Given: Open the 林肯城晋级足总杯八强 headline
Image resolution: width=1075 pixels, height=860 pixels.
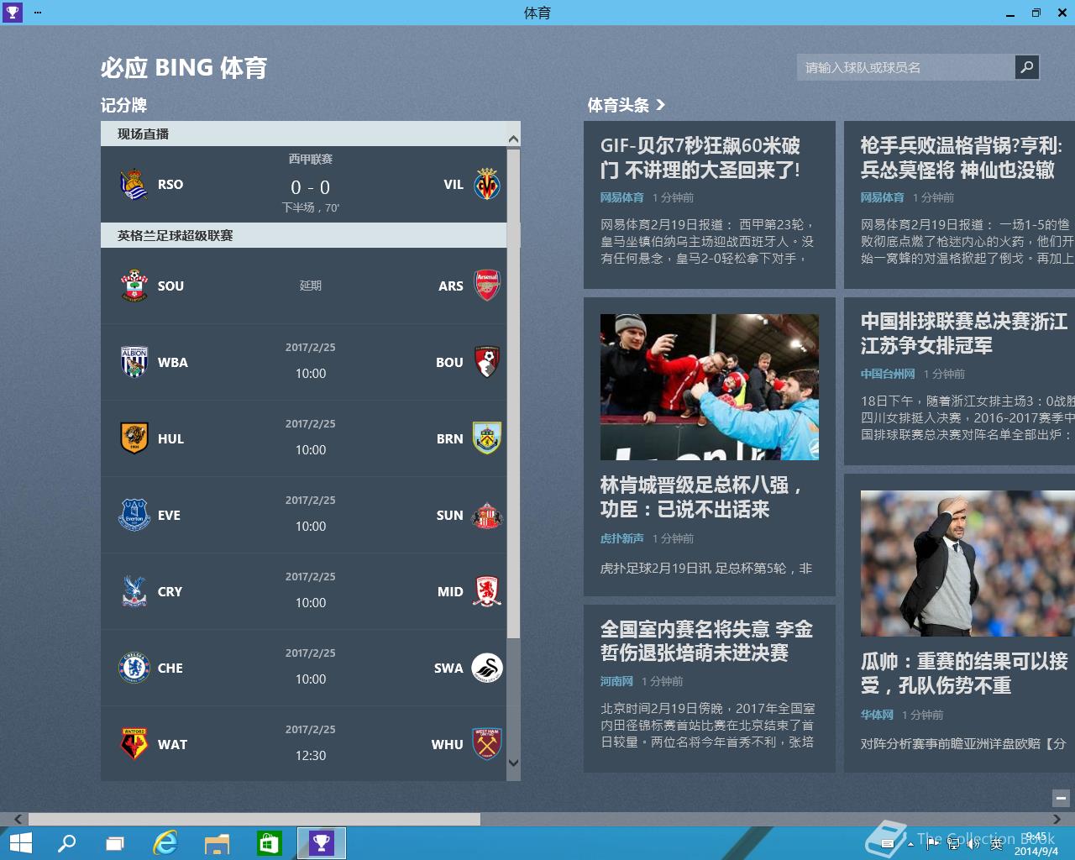Looking at the screenshot, I should click(x=701, y=497).
